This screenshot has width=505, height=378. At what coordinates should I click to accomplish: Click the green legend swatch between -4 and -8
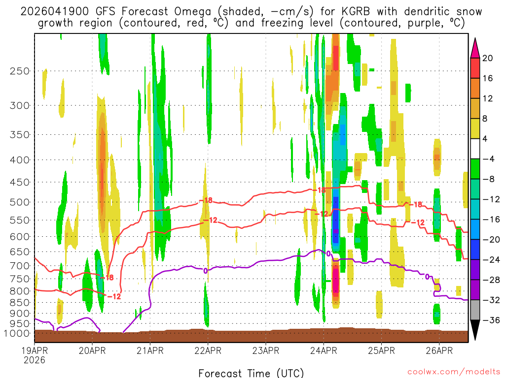point(475,169)
